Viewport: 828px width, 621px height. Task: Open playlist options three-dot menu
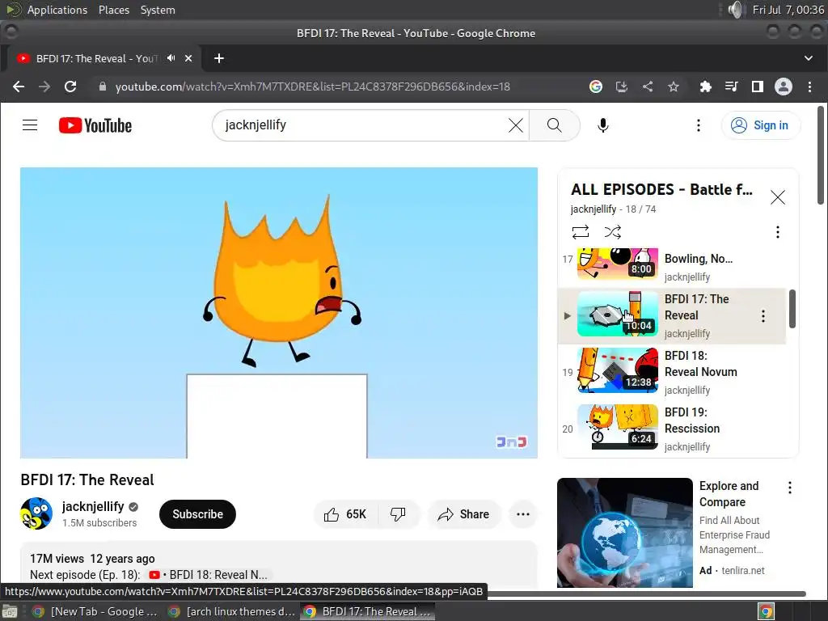777,232
